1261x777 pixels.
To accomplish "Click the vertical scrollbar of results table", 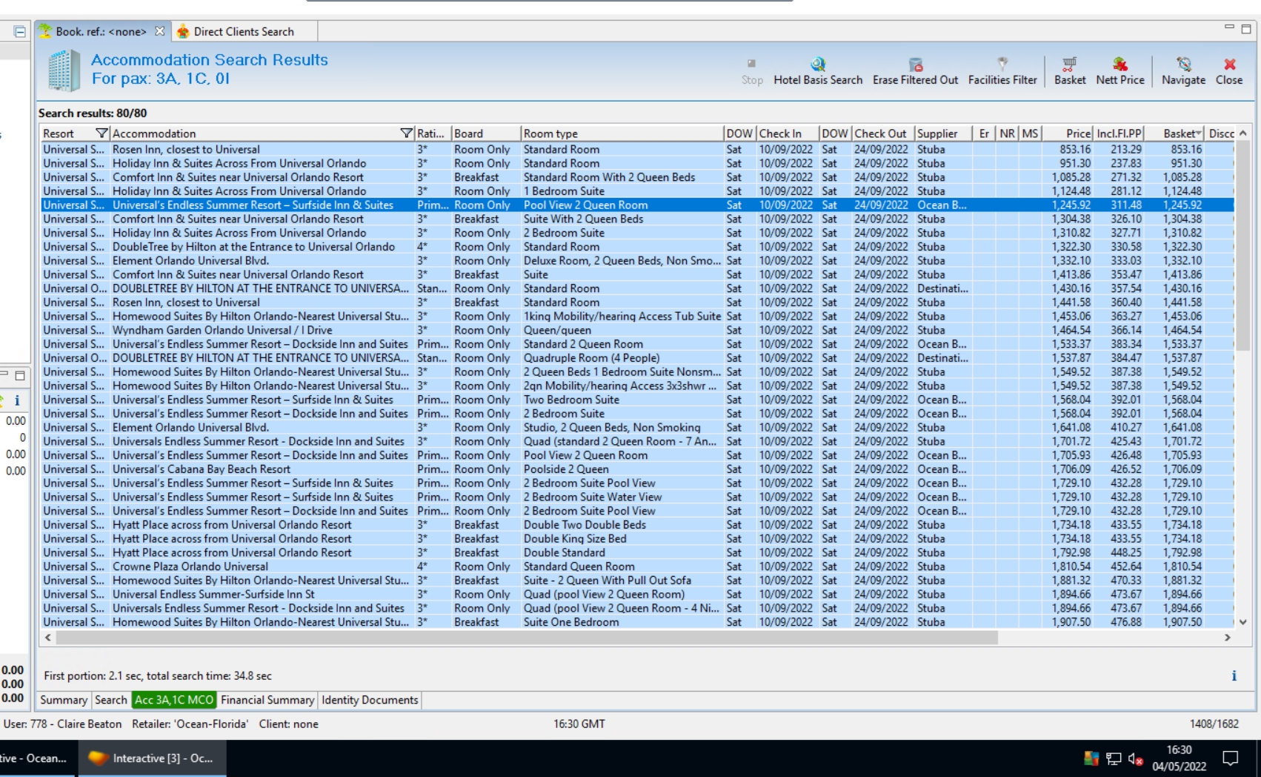I will pos(1242,245).
